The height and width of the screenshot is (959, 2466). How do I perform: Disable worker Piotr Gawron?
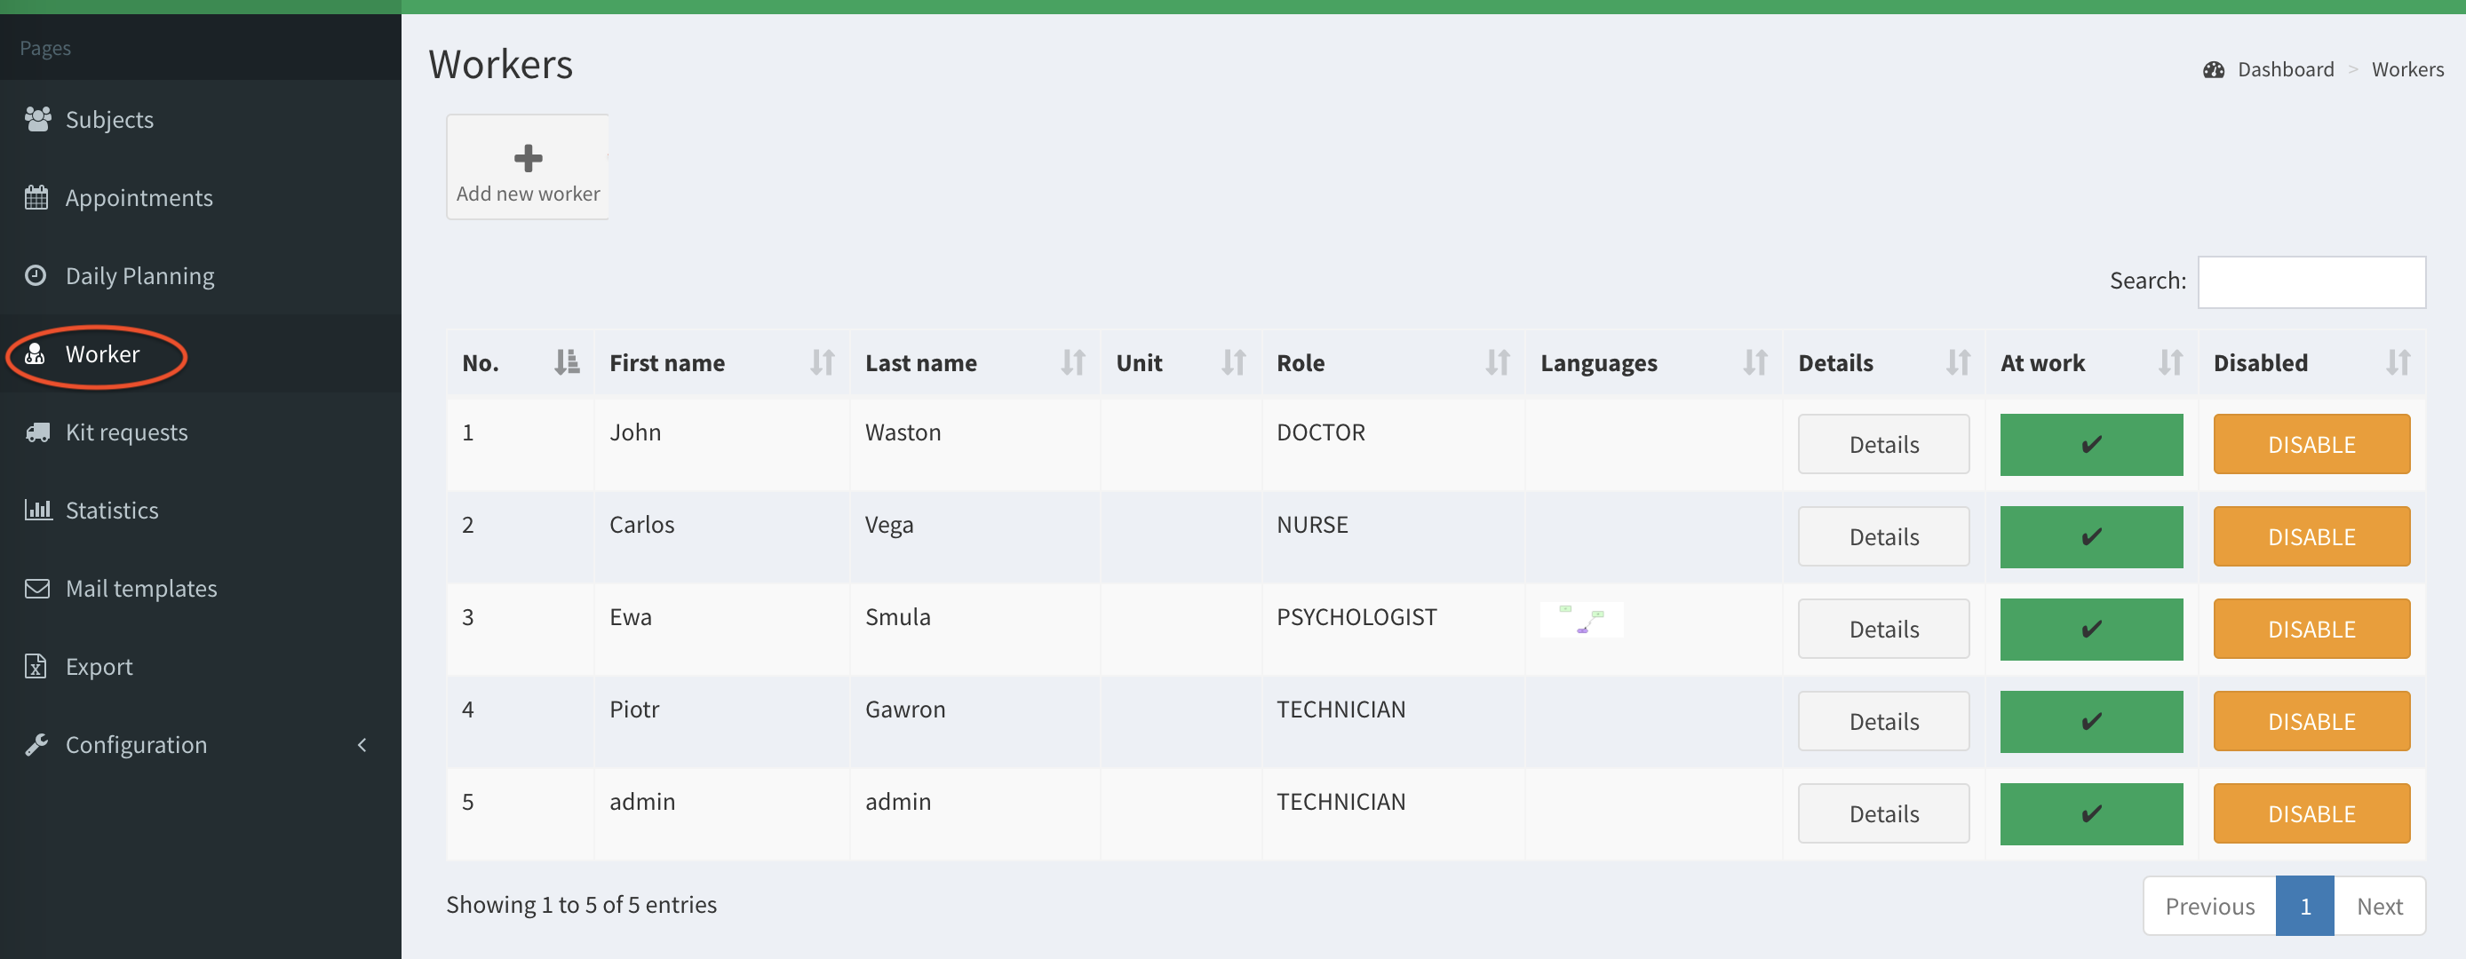click(2310, 722)
